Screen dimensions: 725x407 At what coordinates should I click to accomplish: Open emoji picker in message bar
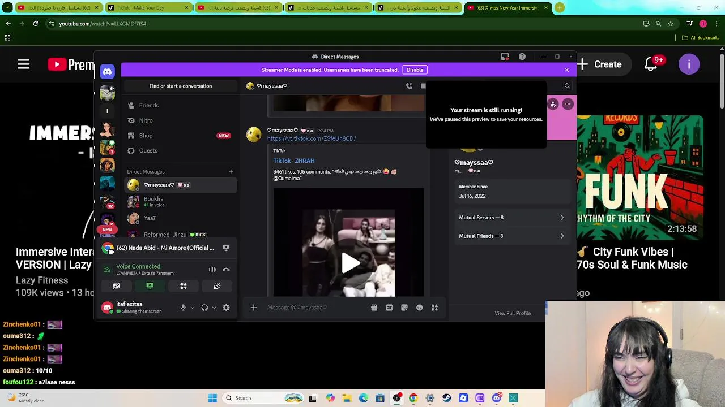coord(419,308)
